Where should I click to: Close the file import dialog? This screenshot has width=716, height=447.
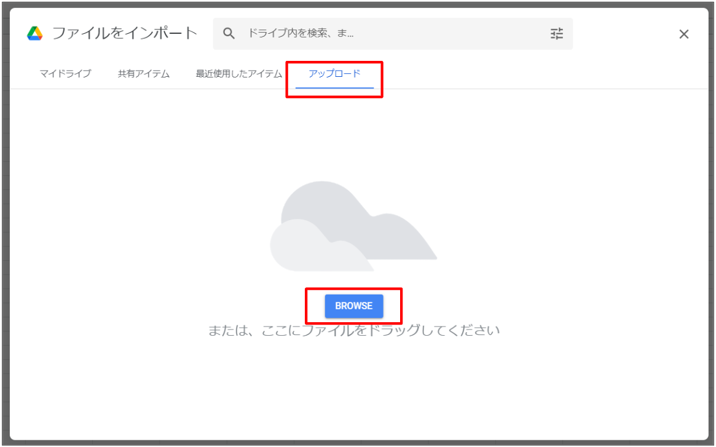pyautogui.click(x=683, y=34)
